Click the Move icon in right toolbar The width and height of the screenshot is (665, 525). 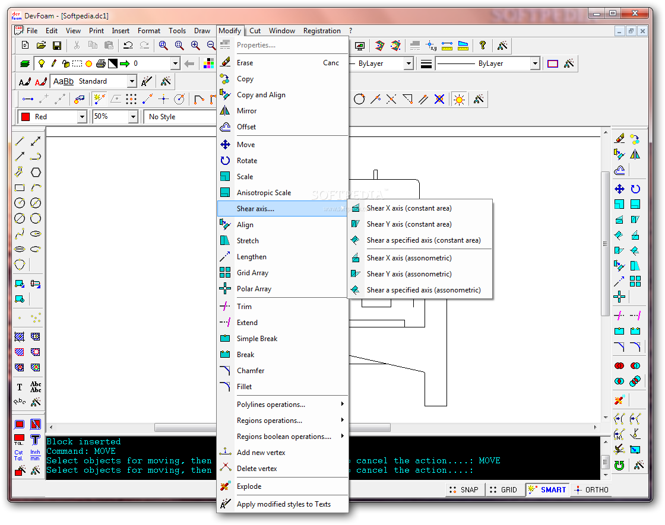point(619,189)
